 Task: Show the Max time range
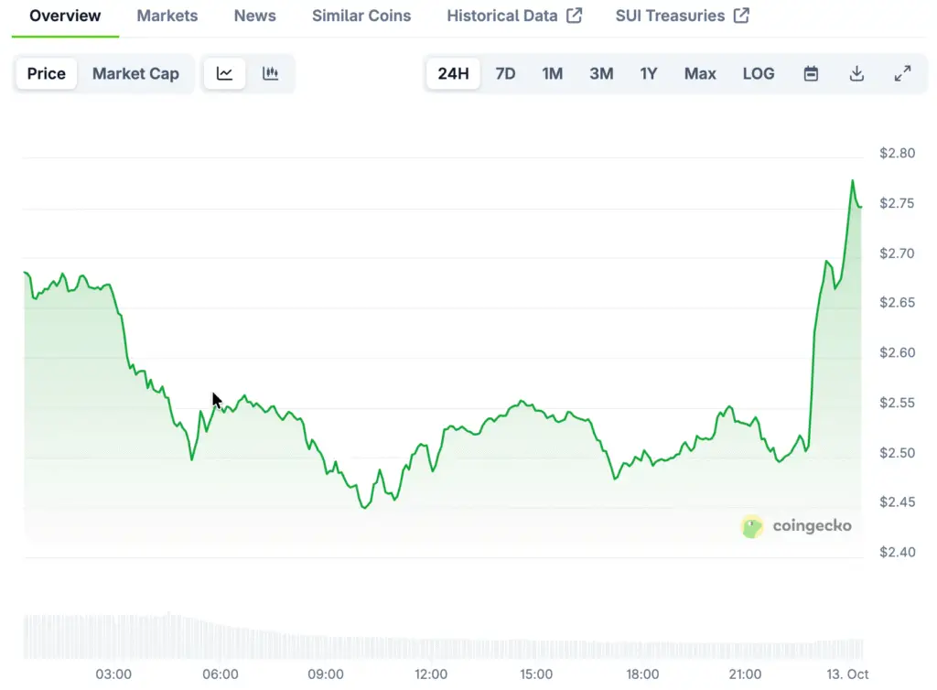[700, 74]
